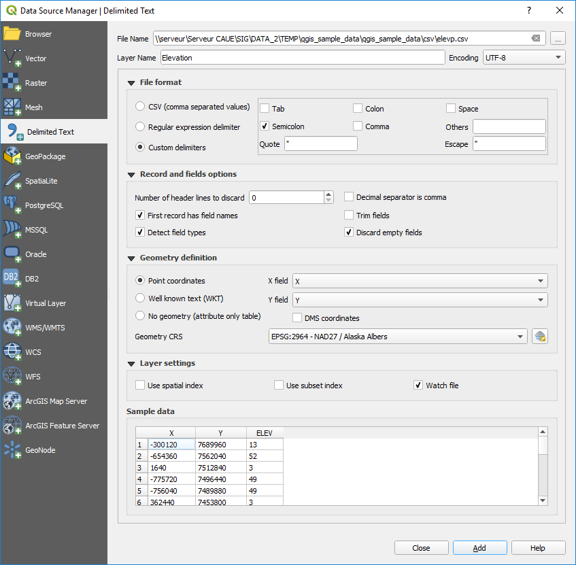This screenshot has height=565, width=576.
Task: Click the sample data vertical scrollbar
Action: 543,466
